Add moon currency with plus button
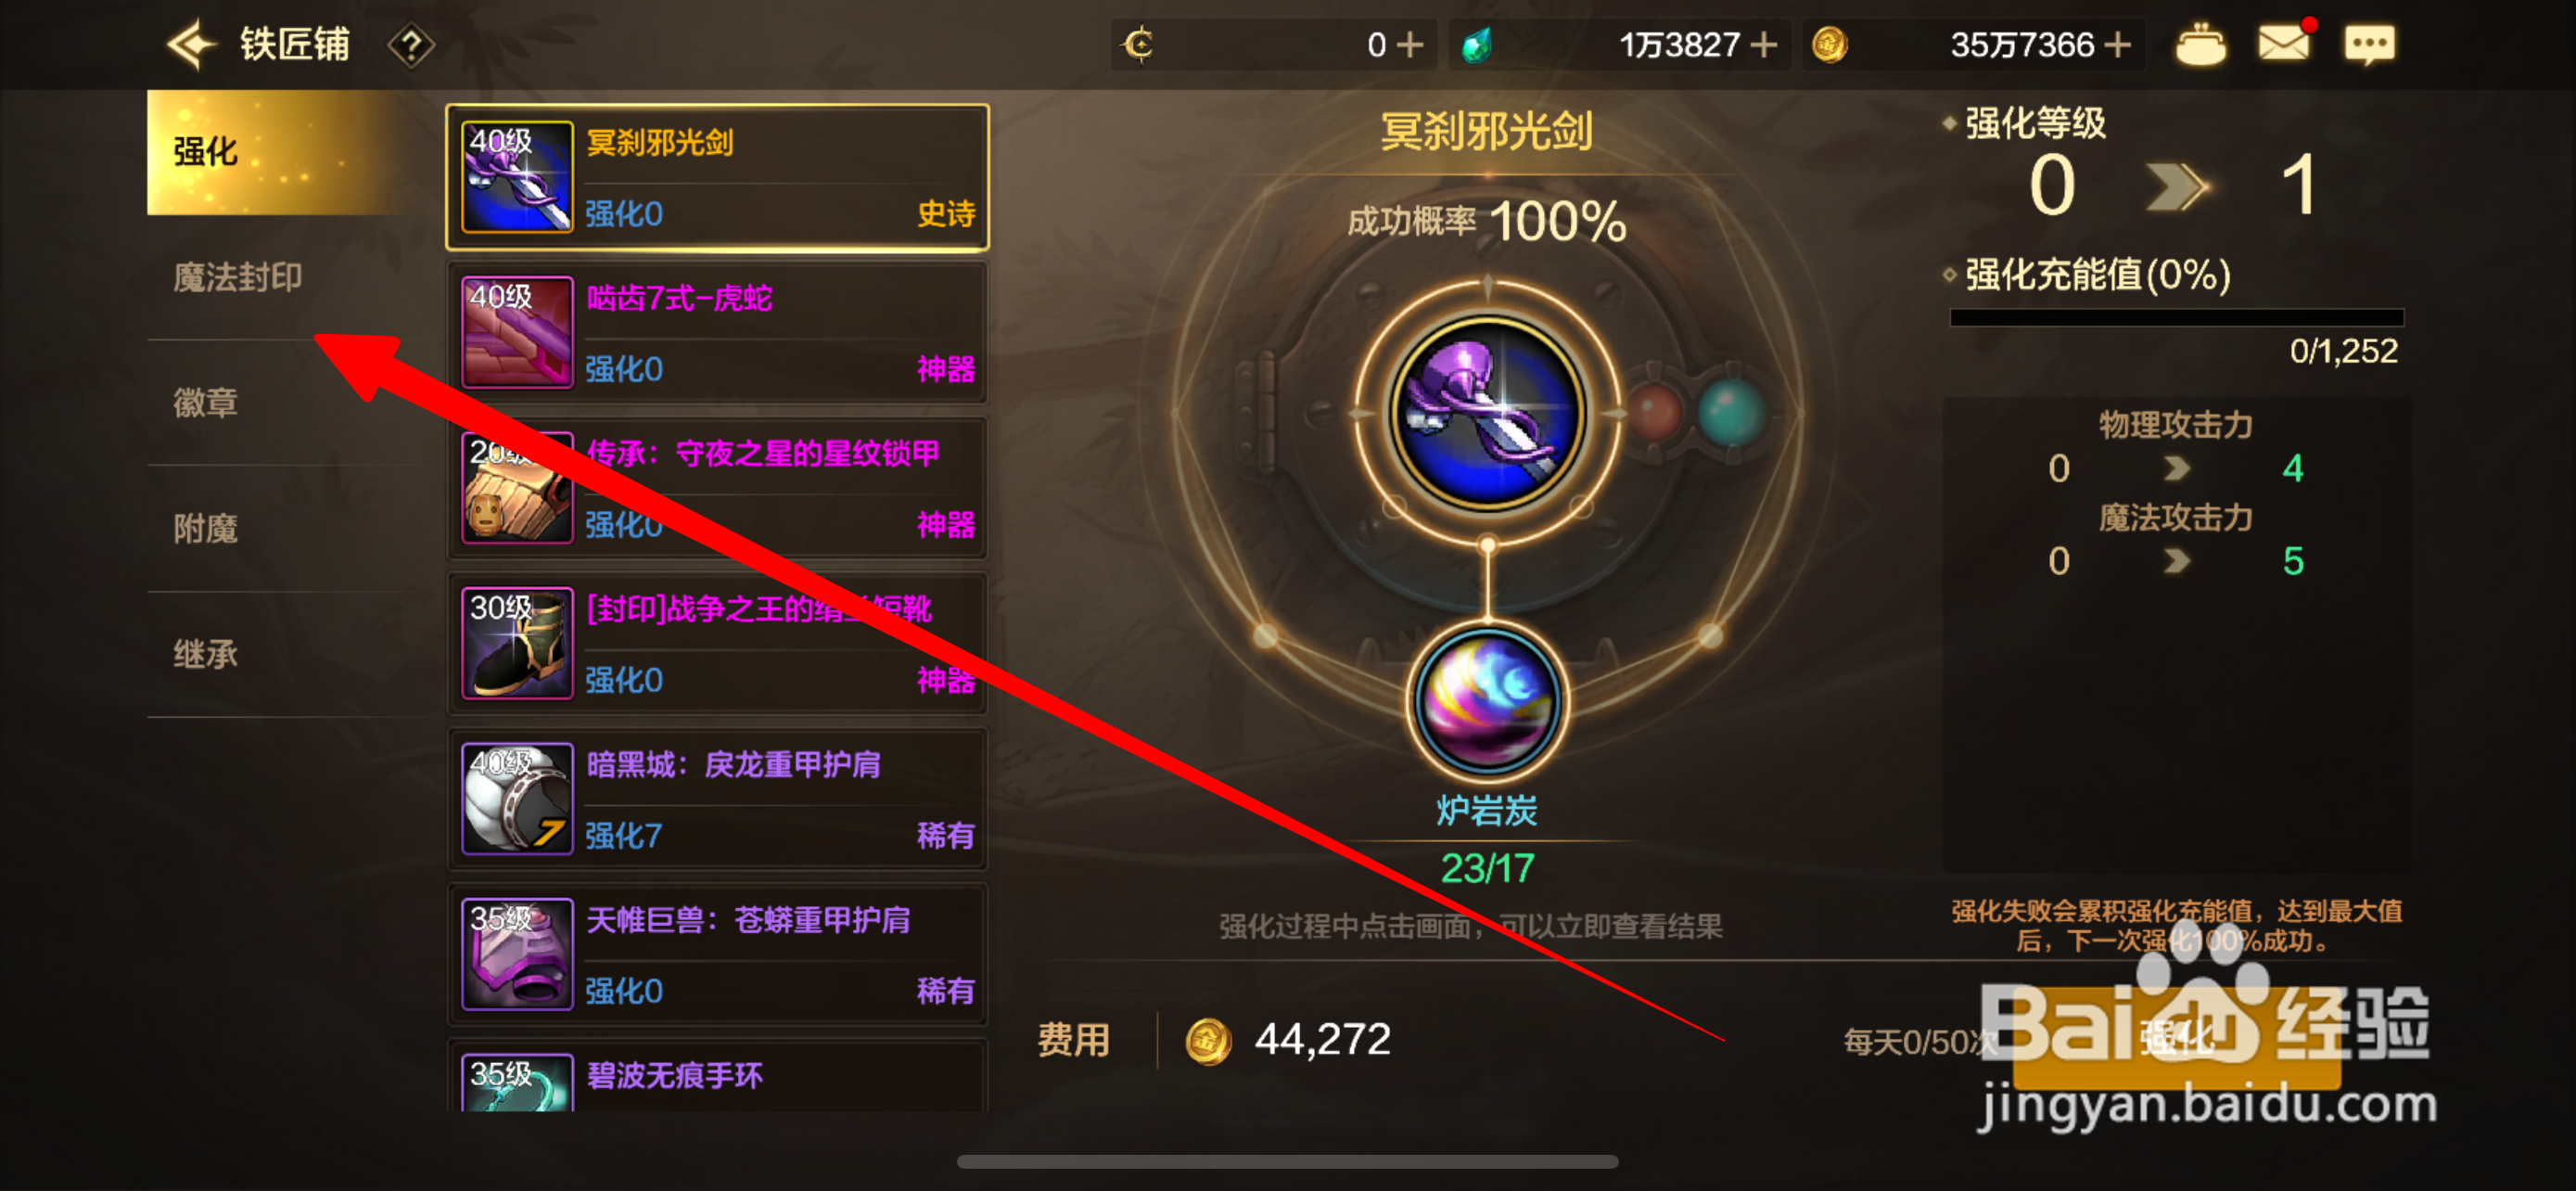This screenshot has width=2576, height=1191. (1409, 45)
